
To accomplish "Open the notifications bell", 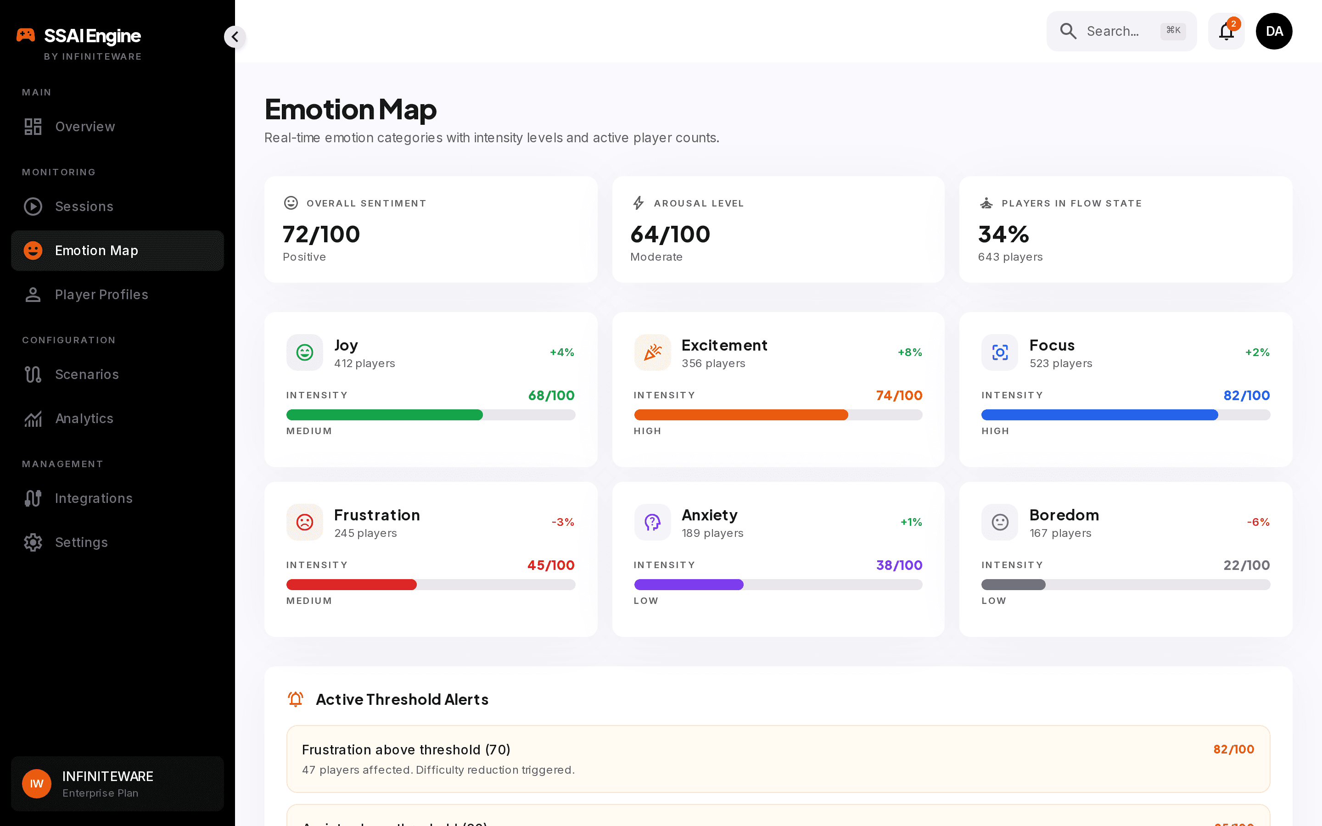I will (x=1226, y=31).
